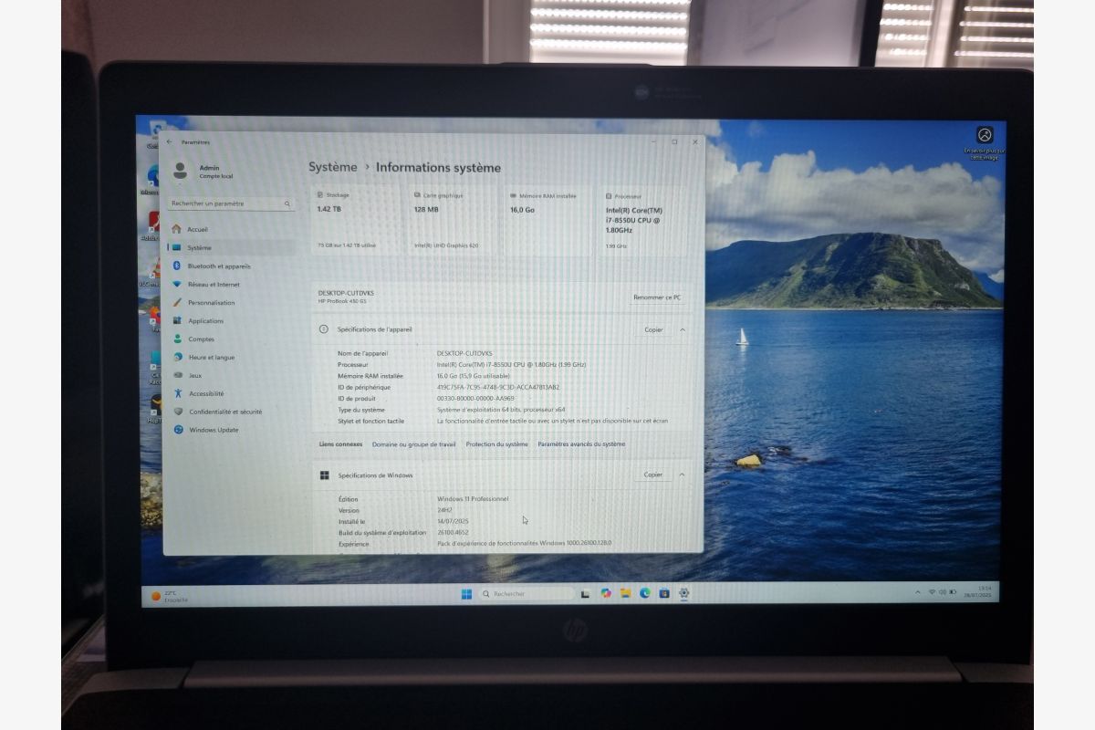Go back with the Paramètres back arrow
This screenshot has width=1095, height=730.
169,142
